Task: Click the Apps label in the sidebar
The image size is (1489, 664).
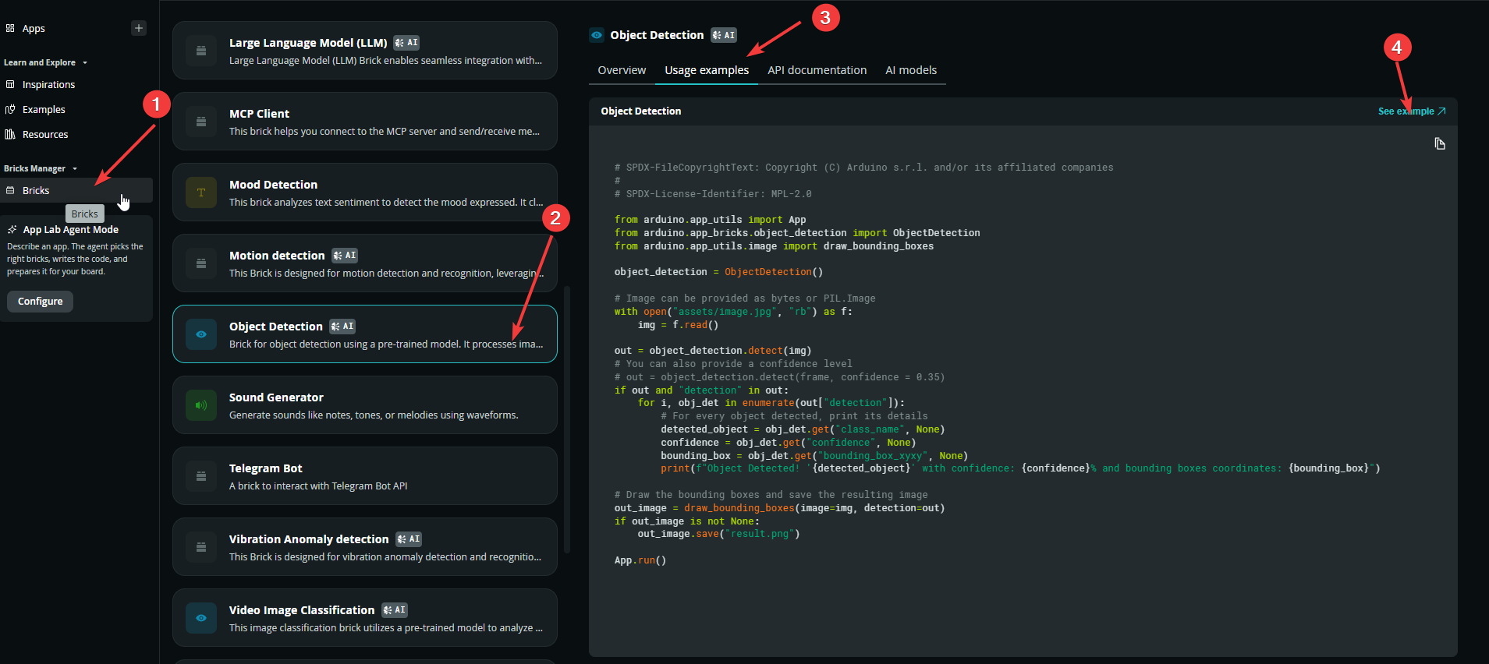Action: [x=34, y=28]
